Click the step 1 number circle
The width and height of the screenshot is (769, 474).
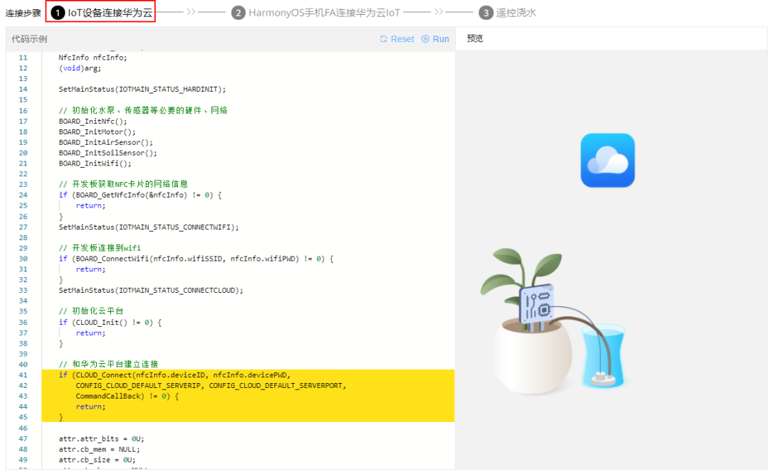pyautogui.click(x=58, y=13)
